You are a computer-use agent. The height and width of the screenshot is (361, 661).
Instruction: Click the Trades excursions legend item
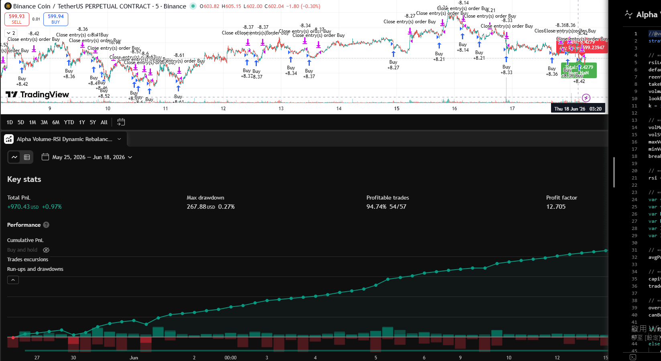28,260
